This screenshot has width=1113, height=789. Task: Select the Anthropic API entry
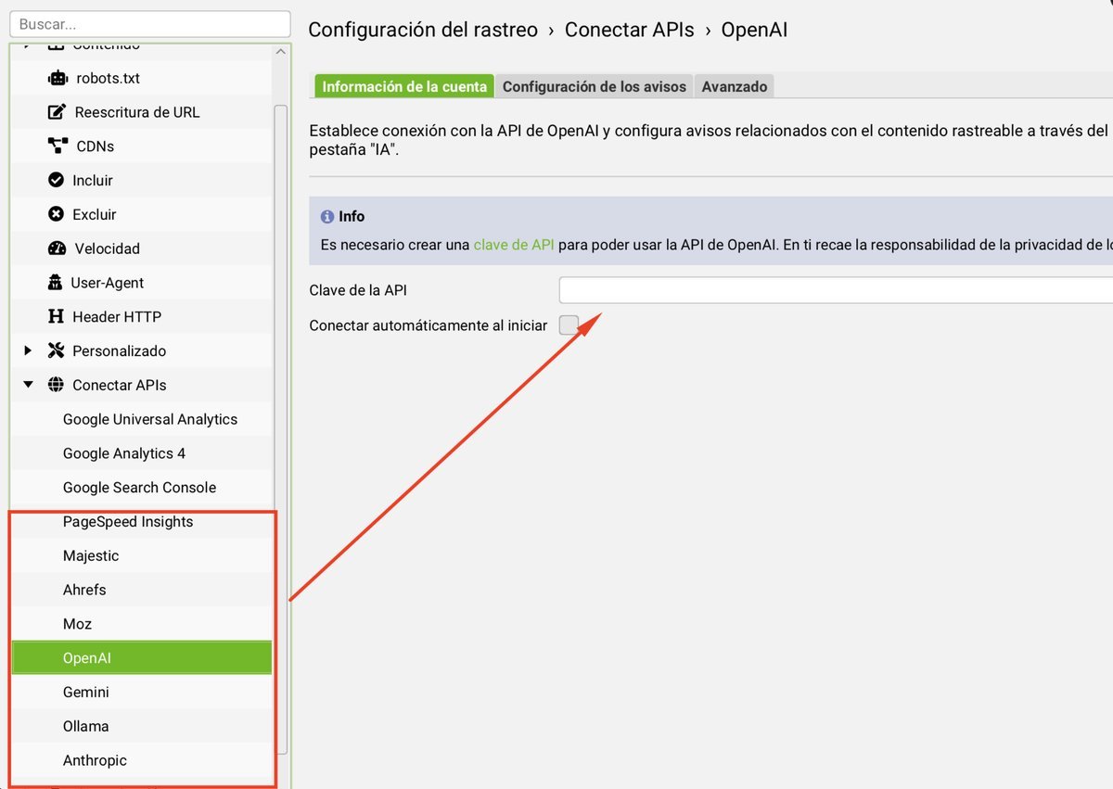[95, 760]
